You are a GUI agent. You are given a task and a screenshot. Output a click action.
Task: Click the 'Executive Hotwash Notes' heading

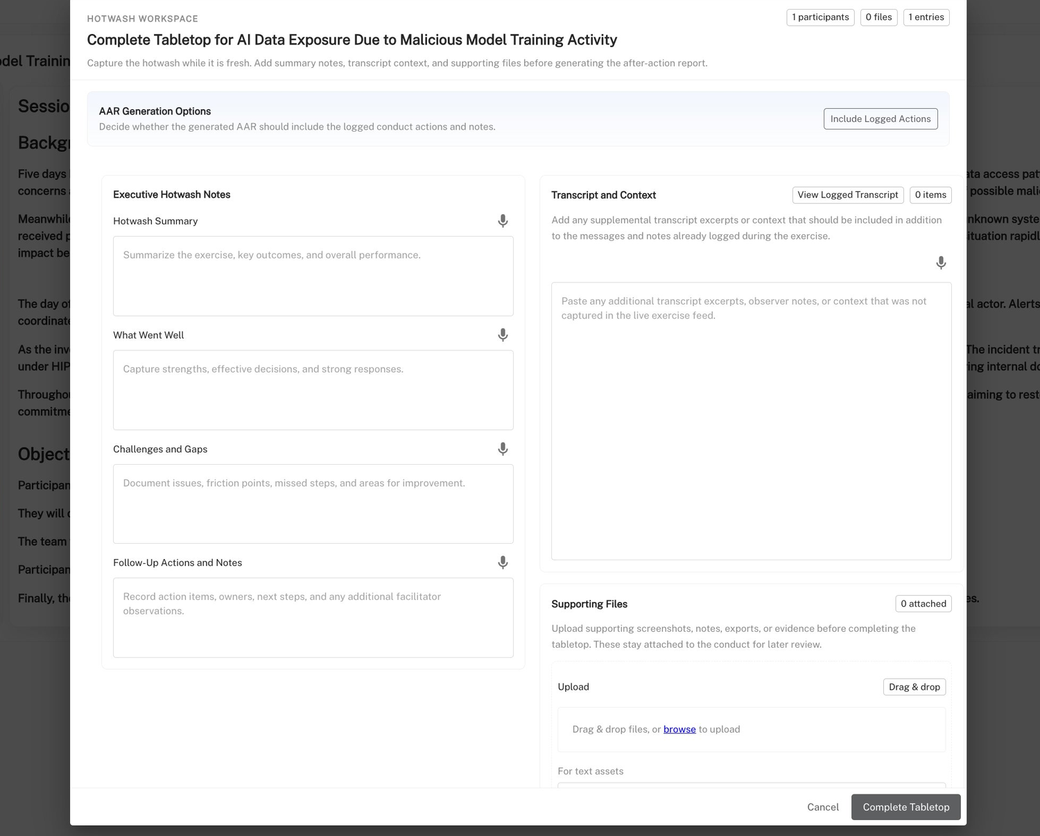tap(172, 195)
